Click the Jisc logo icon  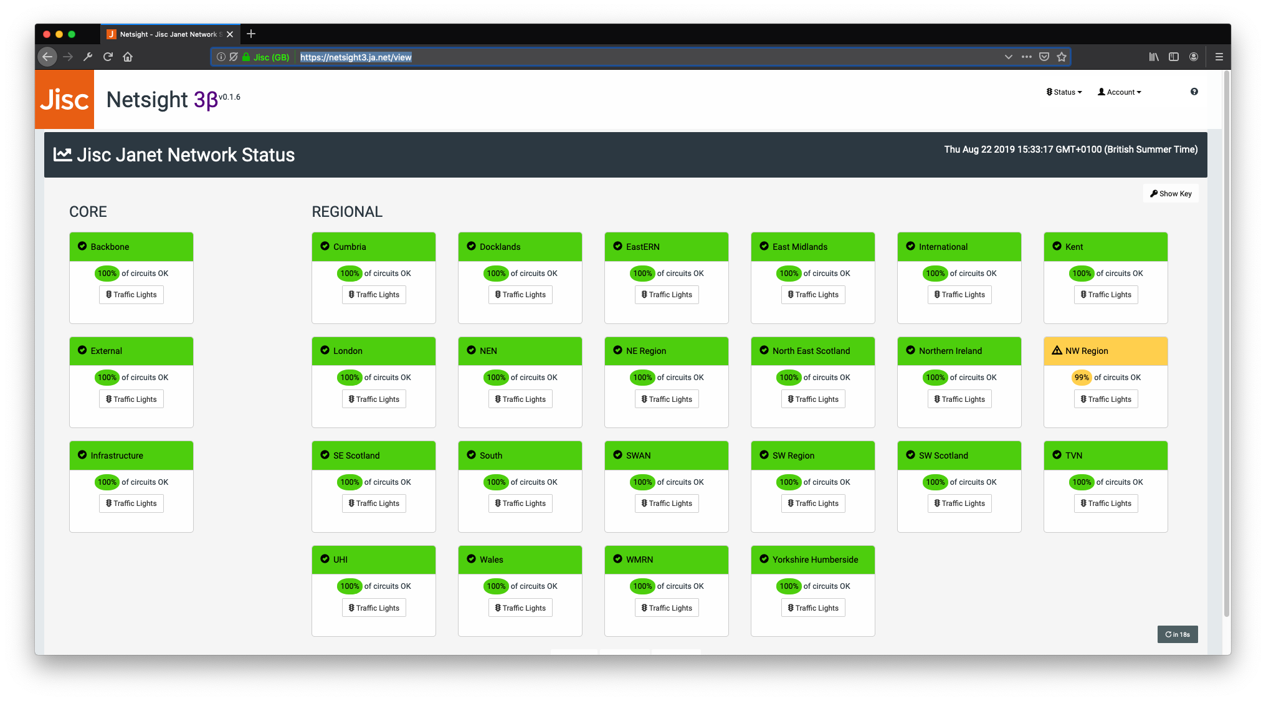65,100
